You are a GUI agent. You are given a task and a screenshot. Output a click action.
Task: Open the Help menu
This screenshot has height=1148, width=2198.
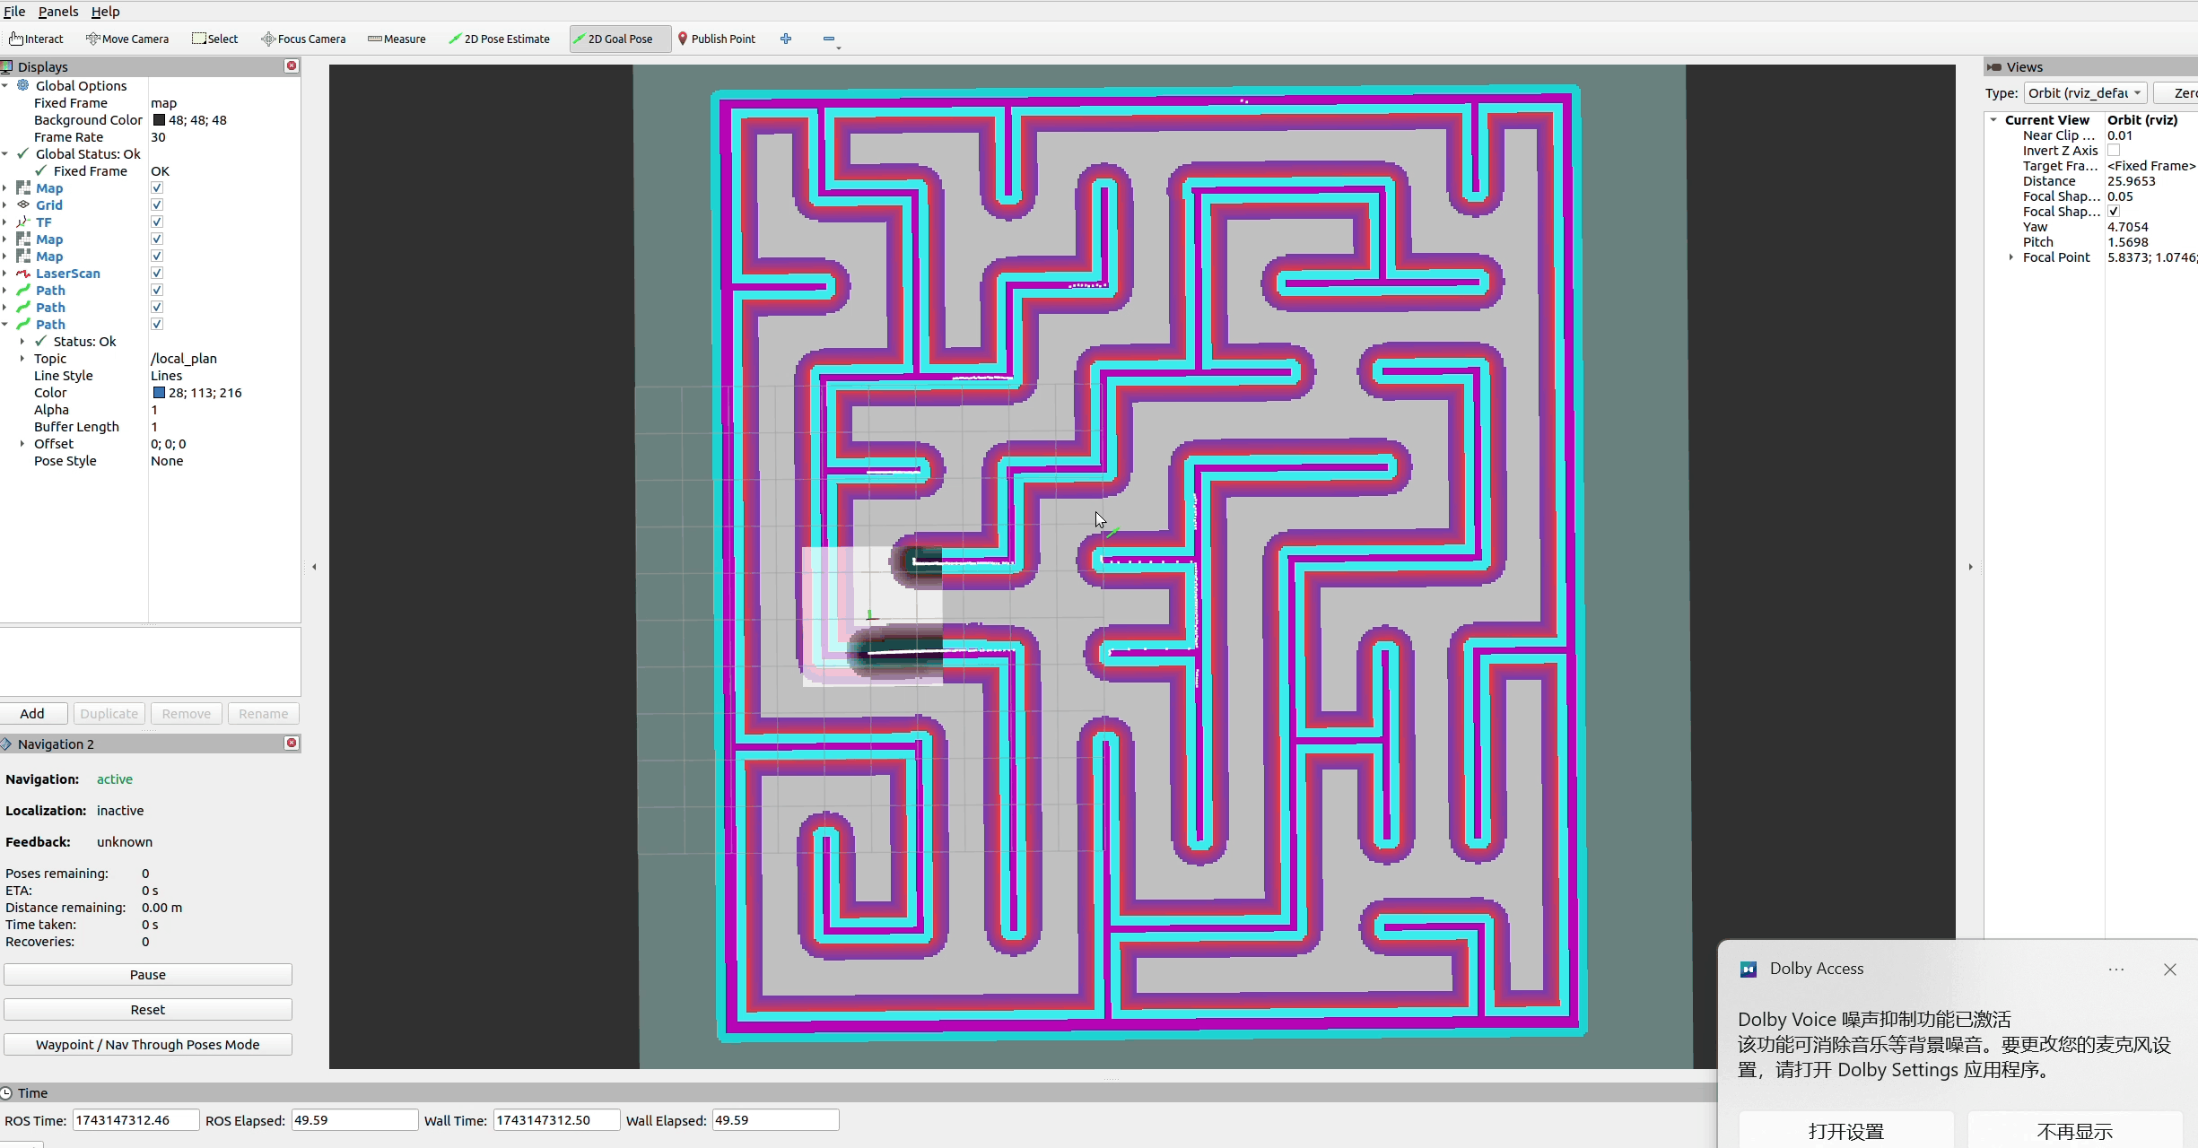(105, 12)
